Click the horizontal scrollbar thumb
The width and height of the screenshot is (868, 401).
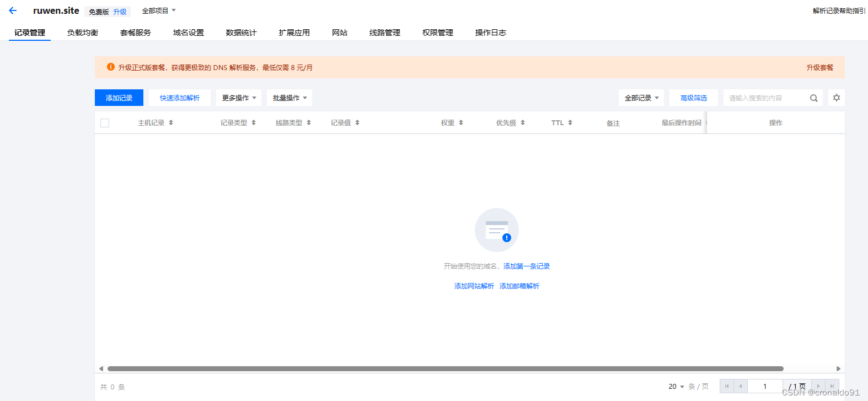pos(446,368)
